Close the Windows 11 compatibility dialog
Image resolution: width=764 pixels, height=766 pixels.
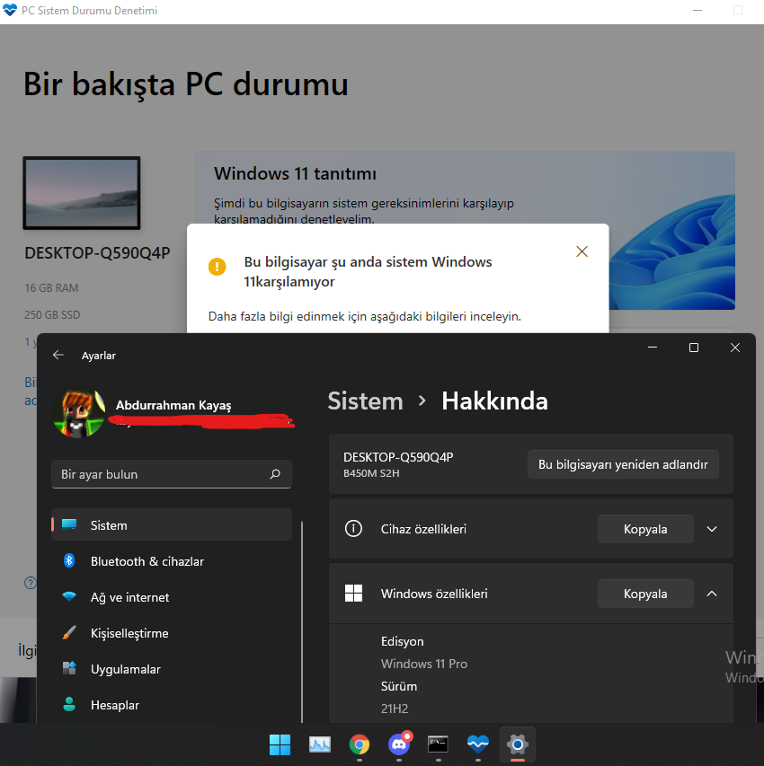click(x=582, y=251)
